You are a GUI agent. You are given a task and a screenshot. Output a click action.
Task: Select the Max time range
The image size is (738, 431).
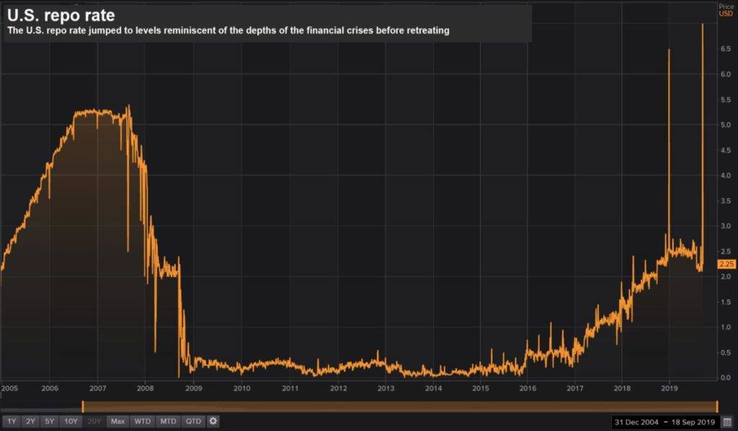click(119, 421)
